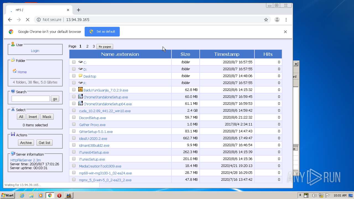Click the Mask selection button
Viewport: 354px width, 199px height.
pyautogui.click(x=47, y=117)
